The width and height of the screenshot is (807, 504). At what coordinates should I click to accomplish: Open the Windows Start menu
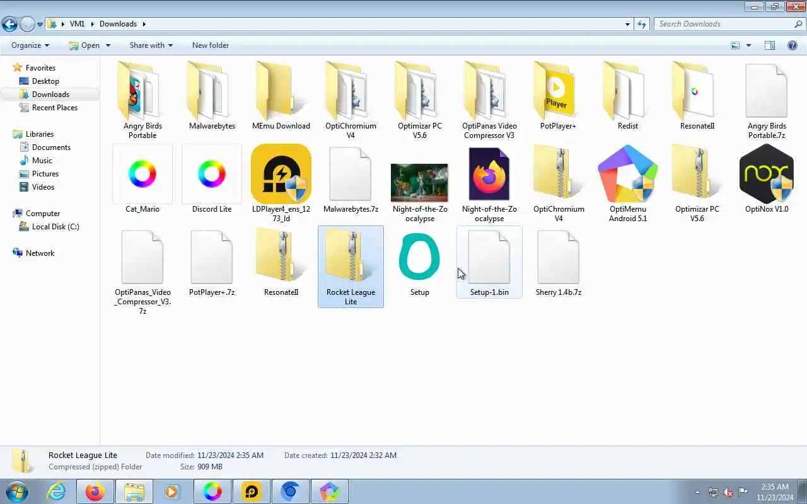coord(17,491)
